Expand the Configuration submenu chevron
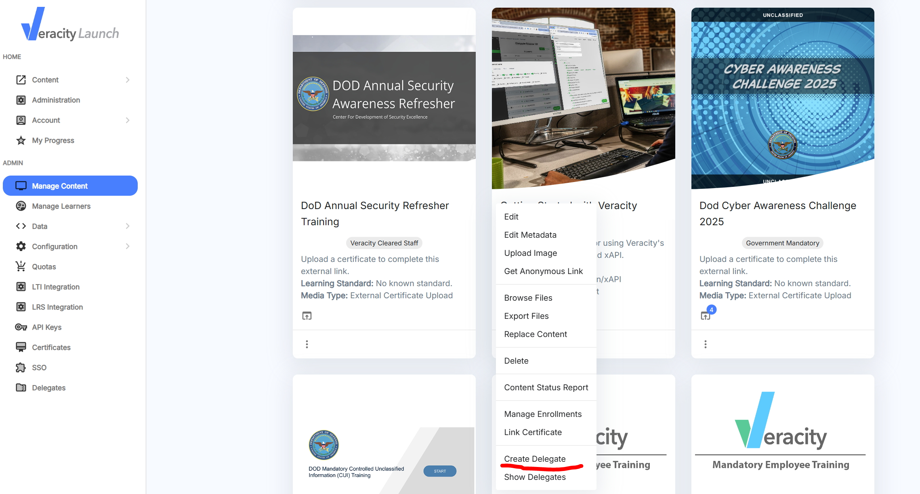The image size is (920, 494). point(128,246)
